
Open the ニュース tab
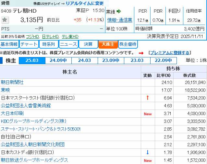pos(68,44)
